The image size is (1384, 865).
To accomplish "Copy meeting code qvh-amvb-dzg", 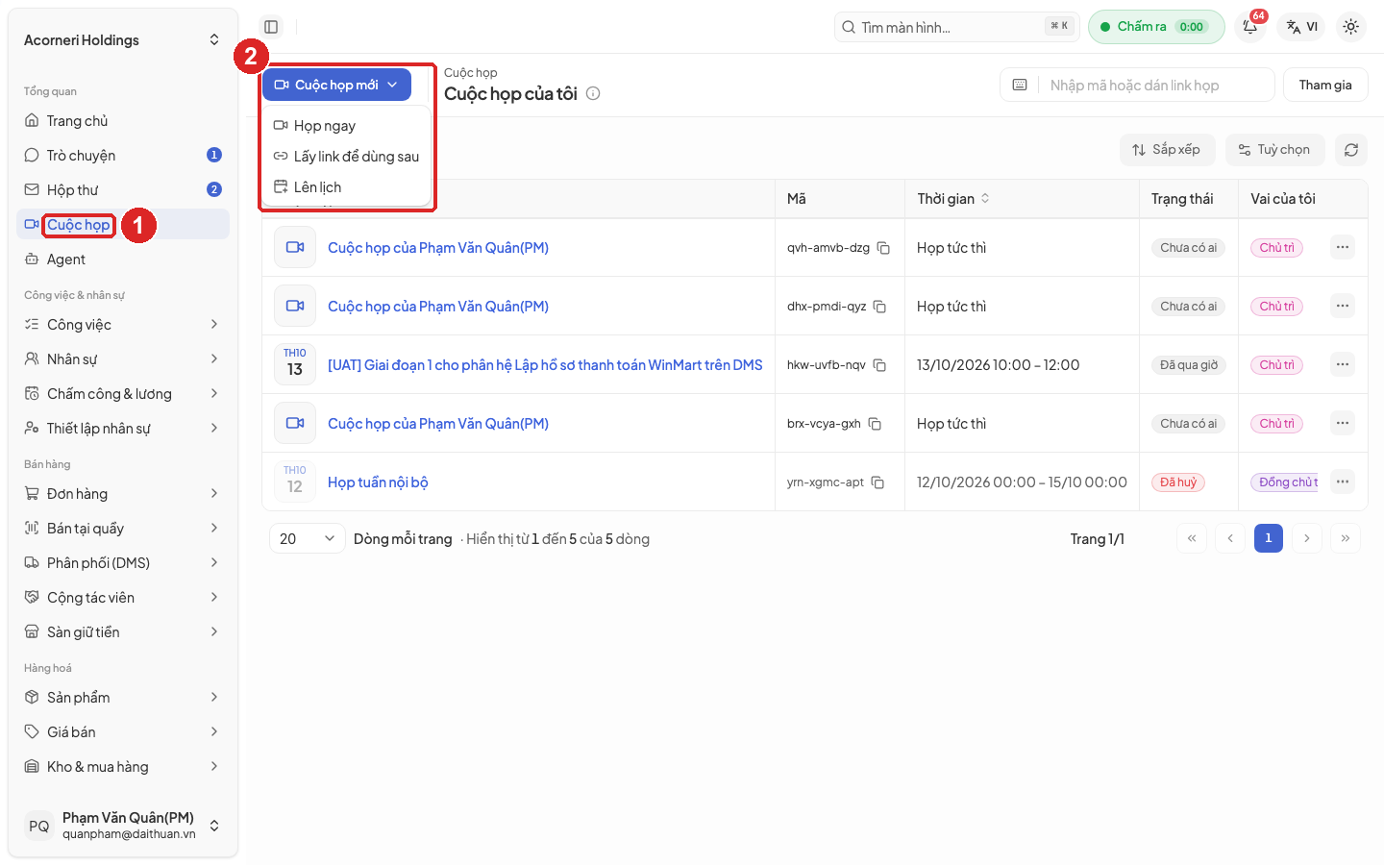I will click(x=883, y=248).
